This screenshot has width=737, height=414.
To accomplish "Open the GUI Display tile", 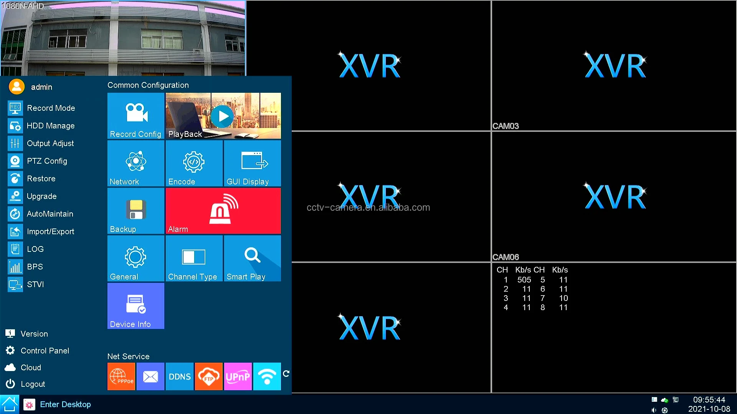I will (x=252, y=163).
